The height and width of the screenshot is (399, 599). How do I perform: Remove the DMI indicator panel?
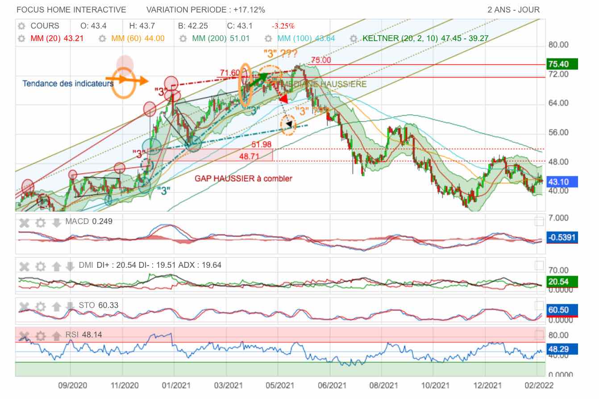(25, 266)
